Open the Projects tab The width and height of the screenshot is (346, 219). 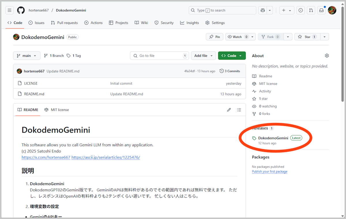[119, 23]
